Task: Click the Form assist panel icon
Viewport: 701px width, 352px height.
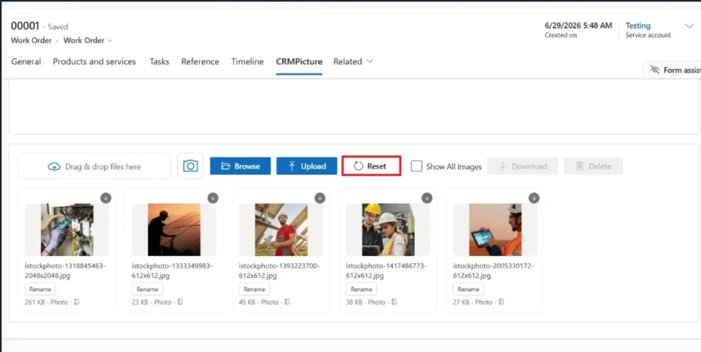Action: pyautogui.click(x=655, y=70)
